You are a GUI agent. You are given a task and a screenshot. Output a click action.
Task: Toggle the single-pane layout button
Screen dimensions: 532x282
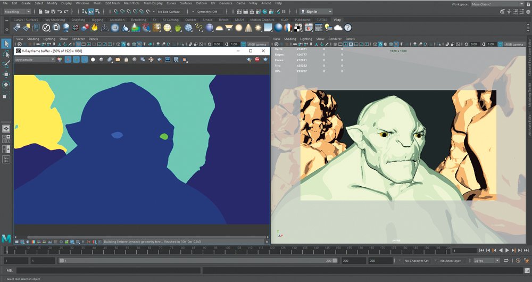tap(6, 129)
